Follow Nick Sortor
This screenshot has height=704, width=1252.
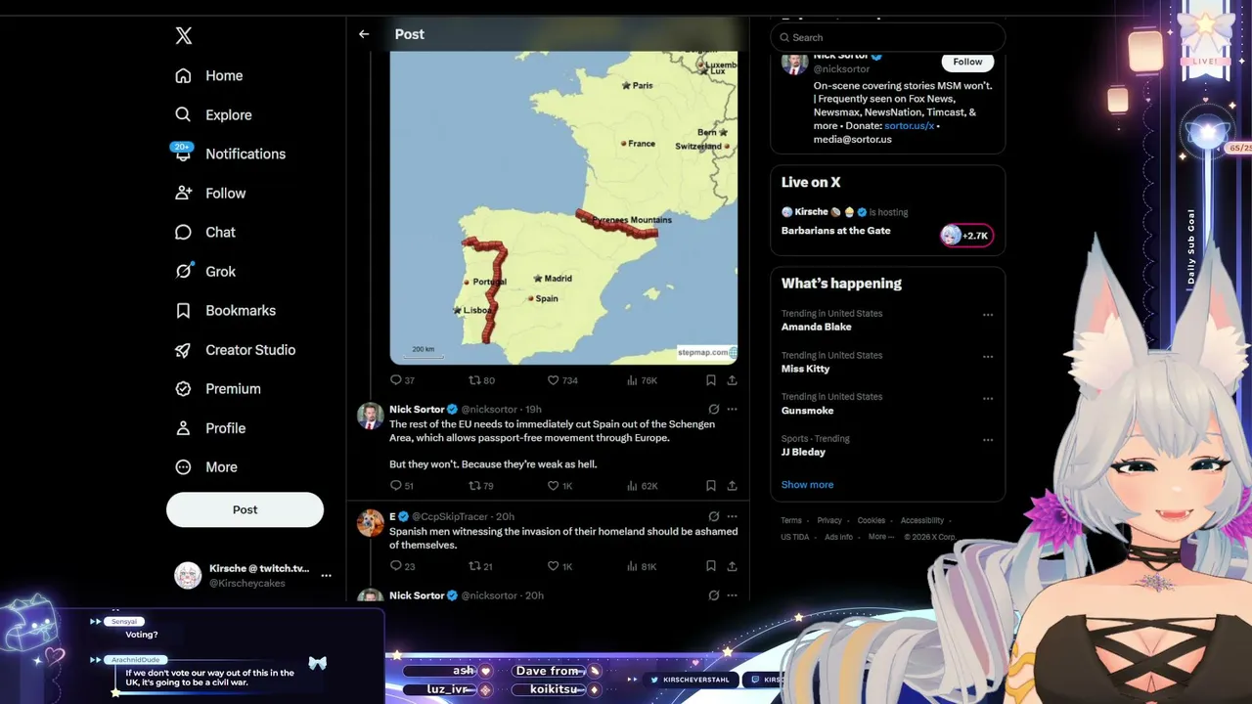(x=967, y=62)
